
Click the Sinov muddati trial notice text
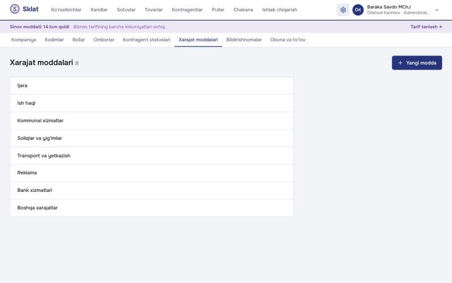[x=40, y=27]
